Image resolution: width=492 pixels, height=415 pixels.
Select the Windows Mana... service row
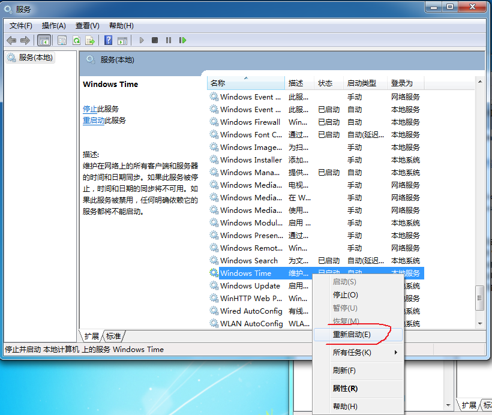316,172
